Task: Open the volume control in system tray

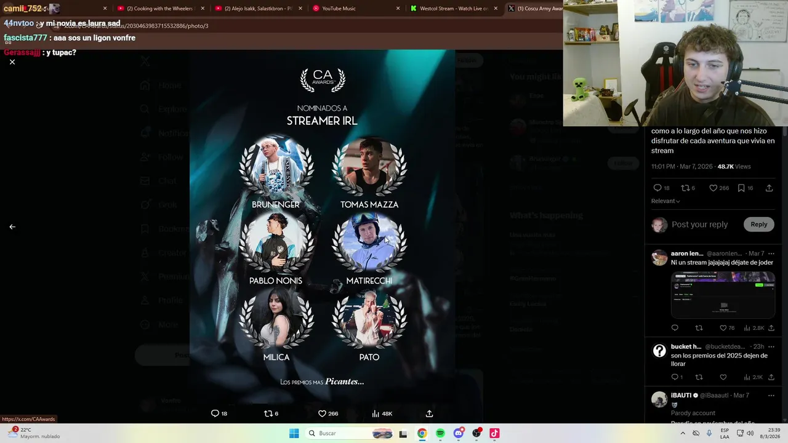Action: coord(750,433)
